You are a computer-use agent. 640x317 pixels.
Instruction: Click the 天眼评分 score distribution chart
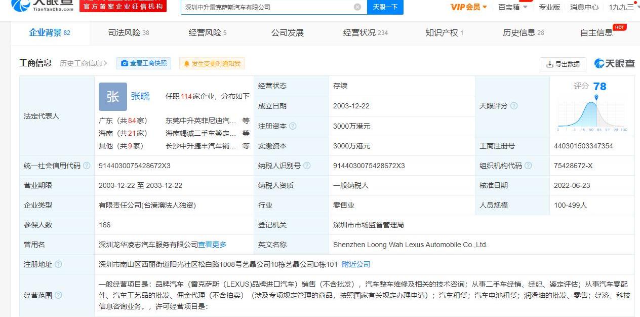[592, 114]
